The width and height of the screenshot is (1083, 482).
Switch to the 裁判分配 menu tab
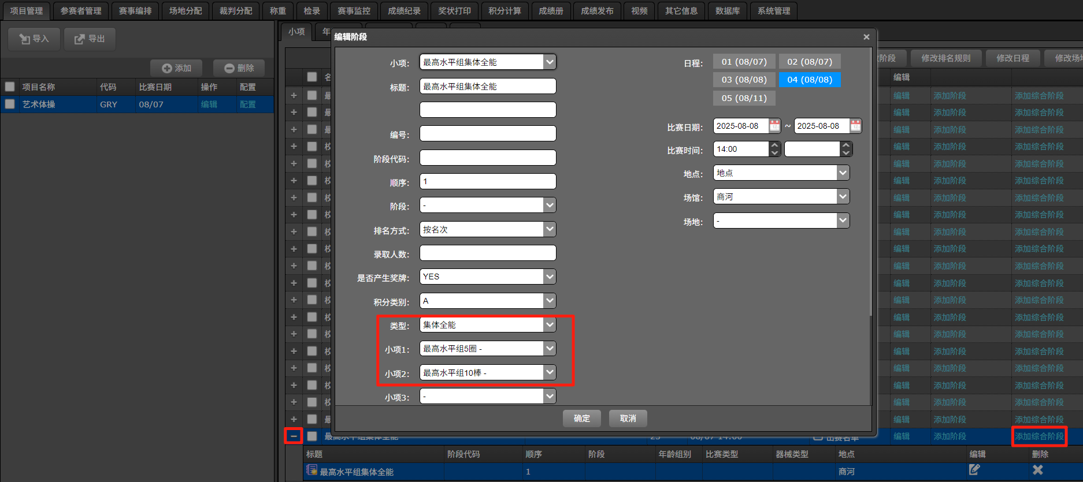point(236,11)
